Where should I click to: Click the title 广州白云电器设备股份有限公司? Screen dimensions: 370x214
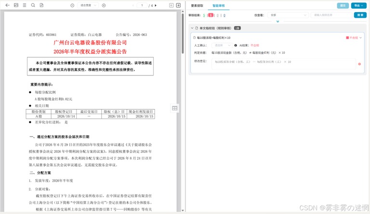click(90, 43)
